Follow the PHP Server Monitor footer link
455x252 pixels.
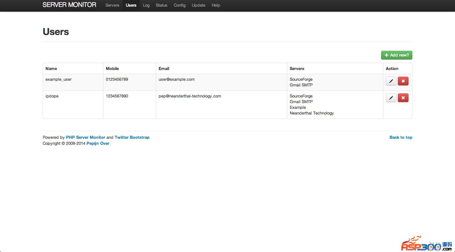pos(86,138)
